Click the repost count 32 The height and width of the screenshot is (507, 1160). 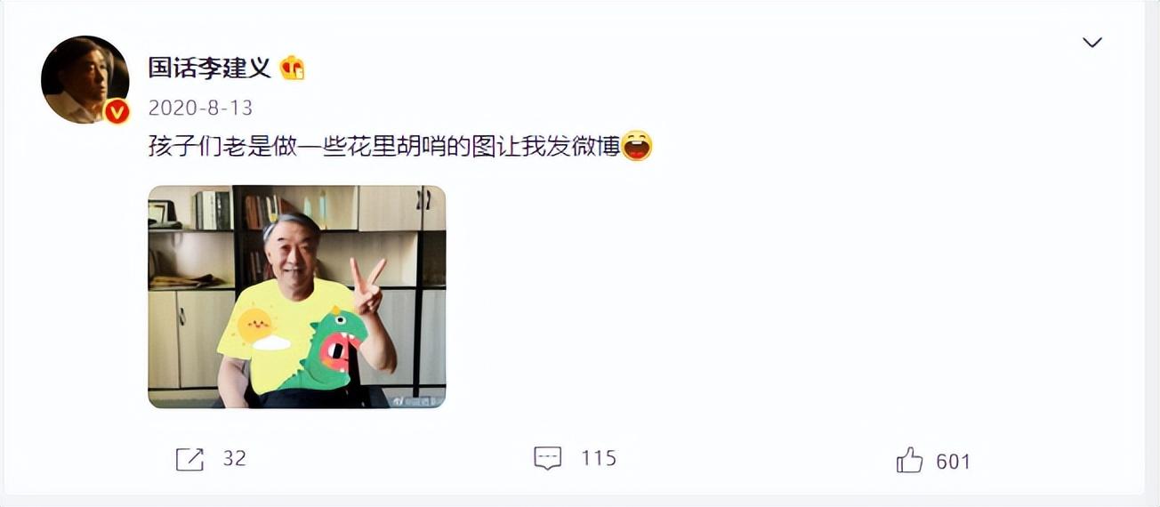pos(235,459)
